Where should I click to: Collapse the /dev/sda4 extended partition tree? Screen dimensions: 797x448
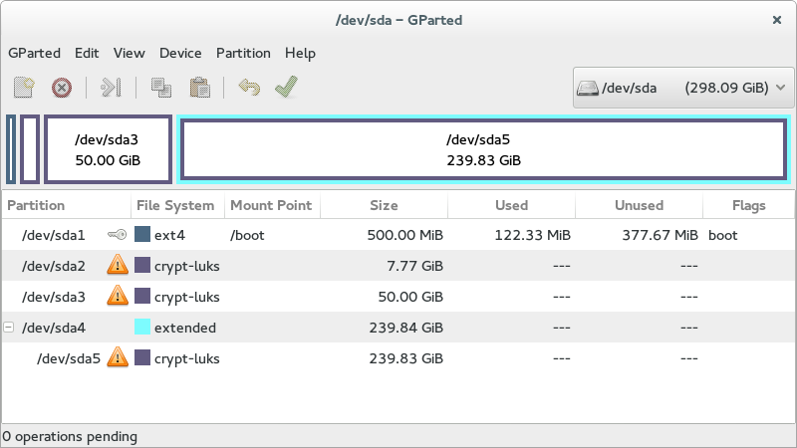(x=9, y=328)
